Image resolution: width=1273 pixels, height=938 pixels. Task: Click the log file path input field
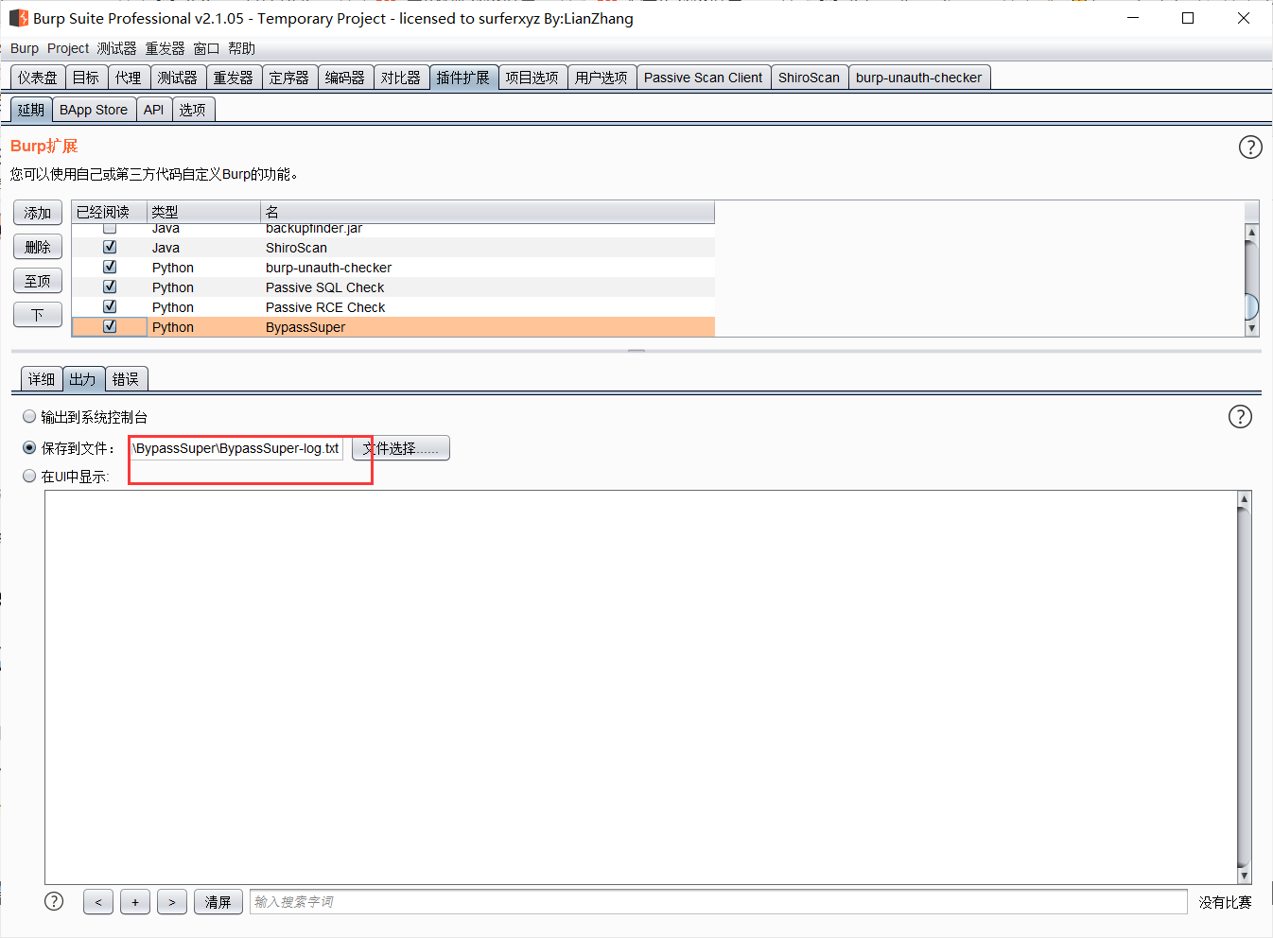click(236, 448)
